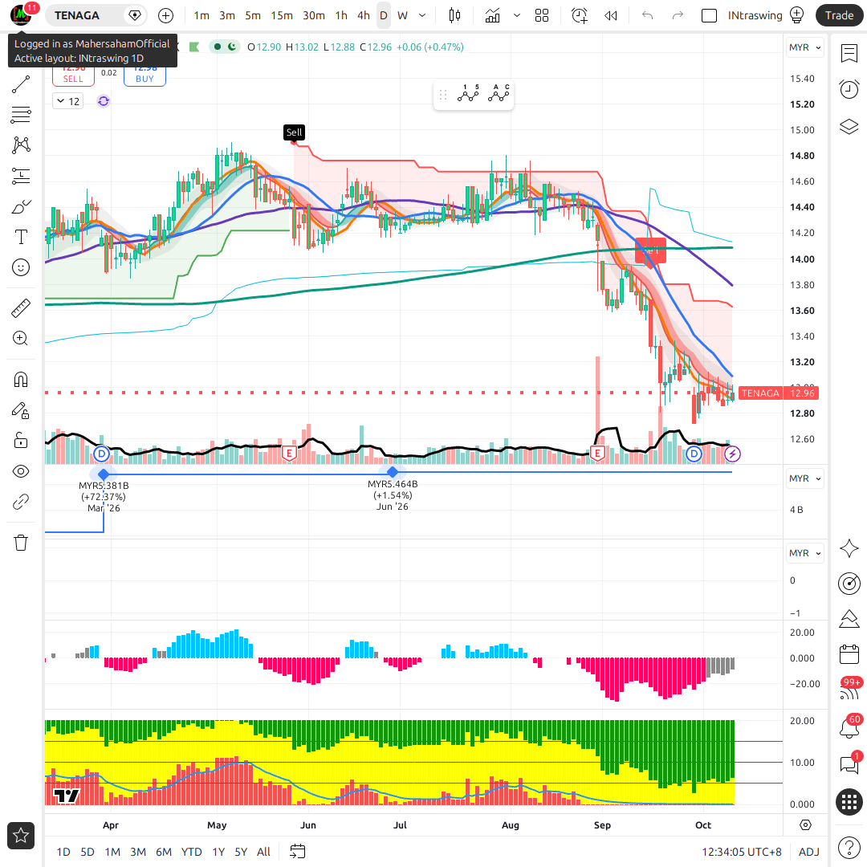The image size is (867, 867).
Task: Open the forecasting and measurement tools
Action: [x=21, y=176]
